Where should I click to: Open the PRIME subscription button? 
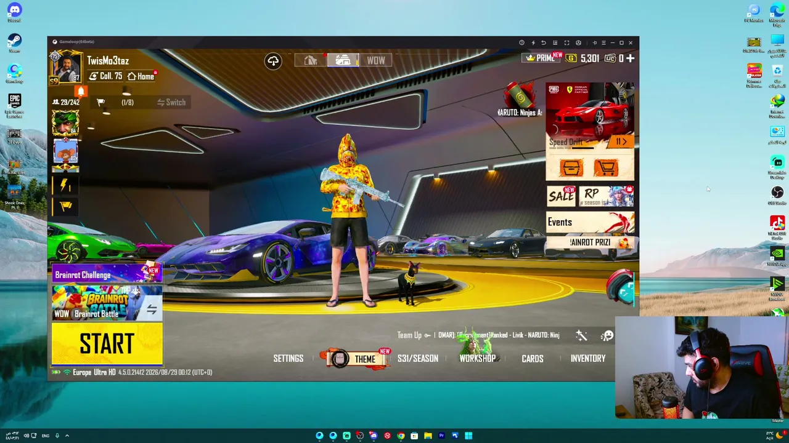[542, 58]
